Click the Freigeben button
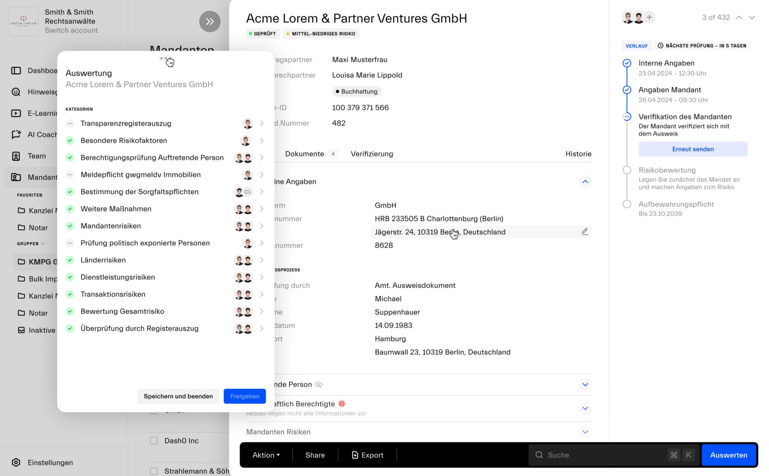This screenshot has width=769, height=476. click(245, 396)
